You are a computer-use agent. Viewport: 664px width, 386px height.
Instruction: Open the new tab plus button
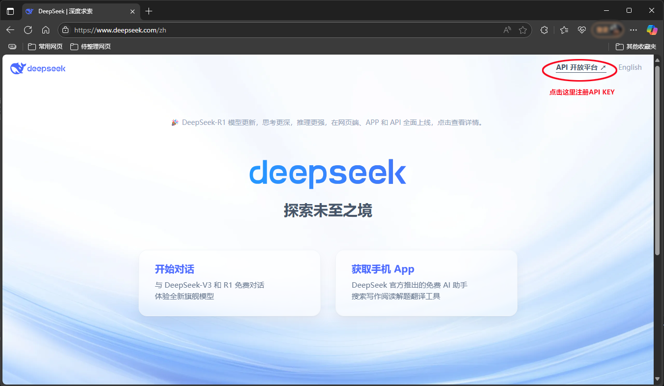pos(149,11)
